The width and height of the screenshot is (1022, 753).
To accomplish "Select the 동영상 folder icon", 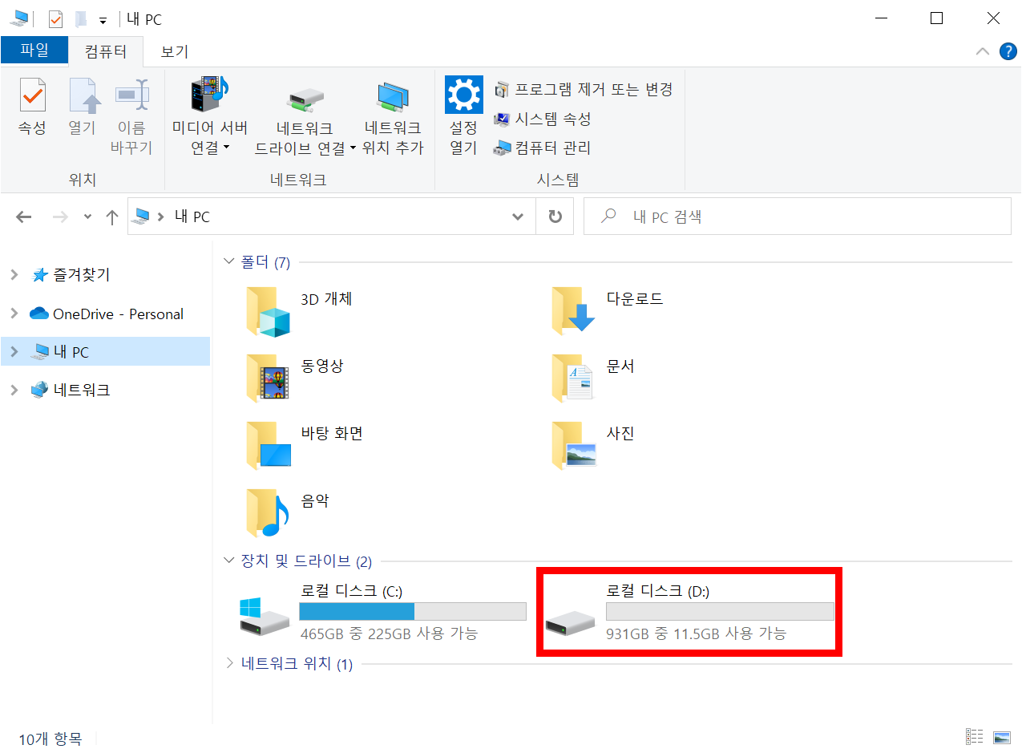I will (268, 377).
